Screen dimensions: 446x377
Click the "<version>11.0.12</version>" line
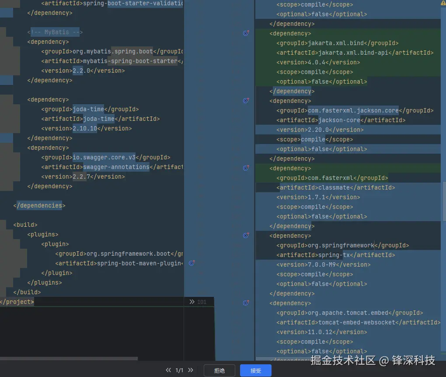(322, 332)
